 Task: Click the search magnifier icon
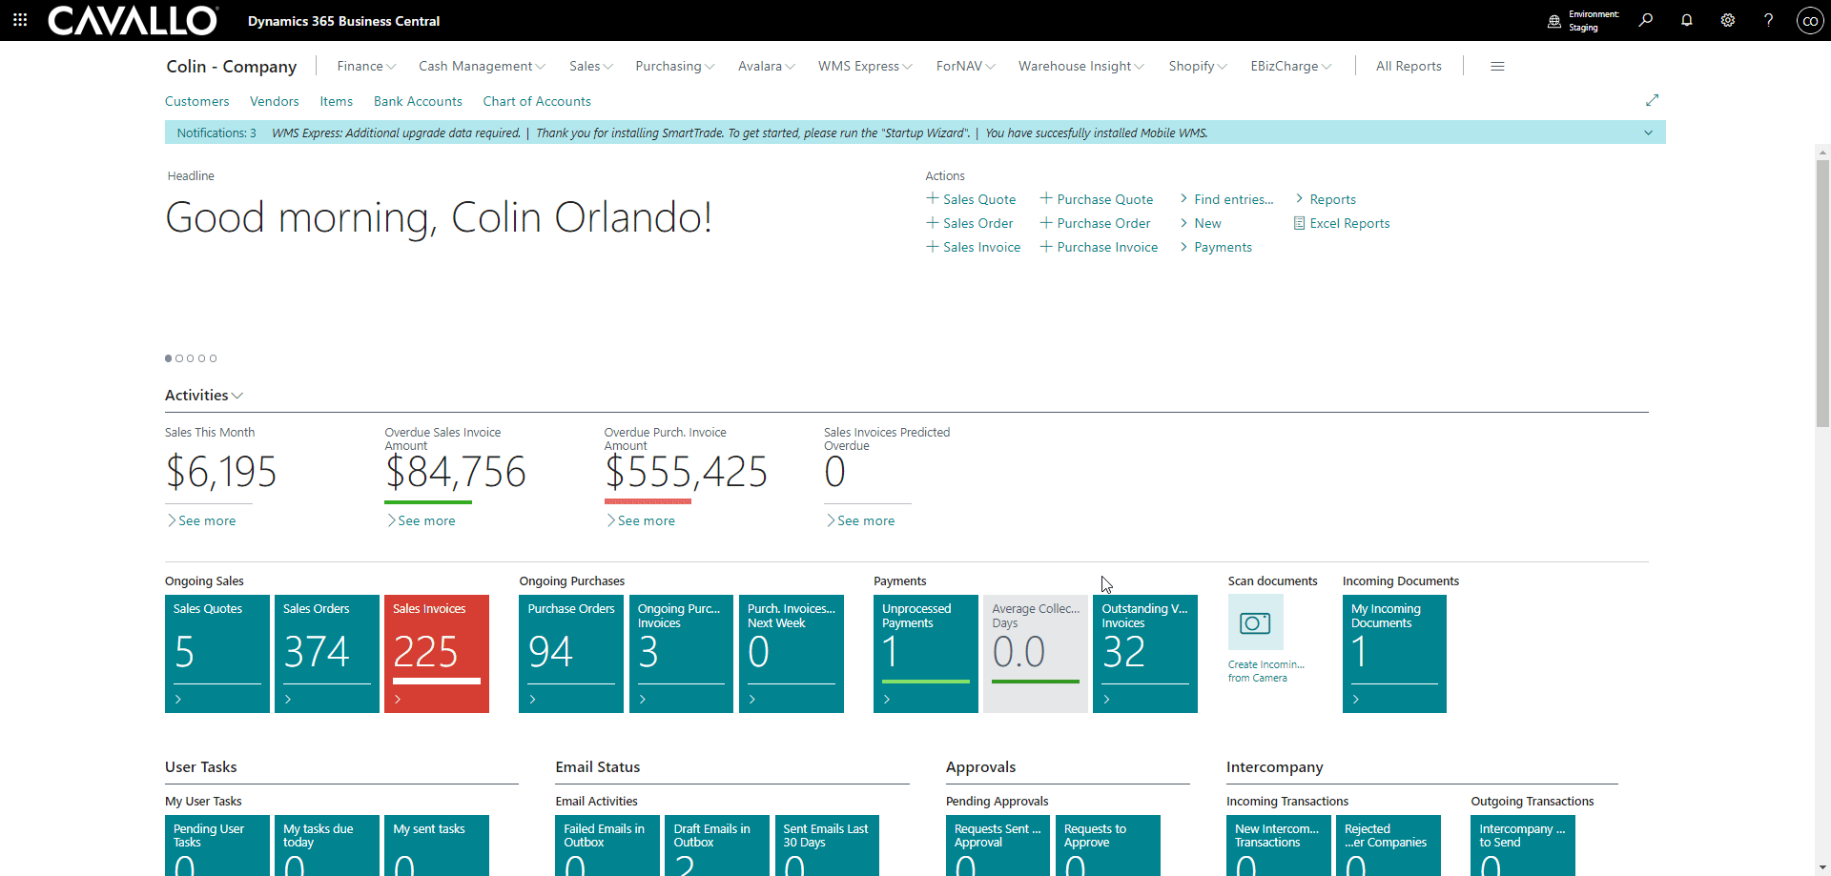(x=1645, y=20)
